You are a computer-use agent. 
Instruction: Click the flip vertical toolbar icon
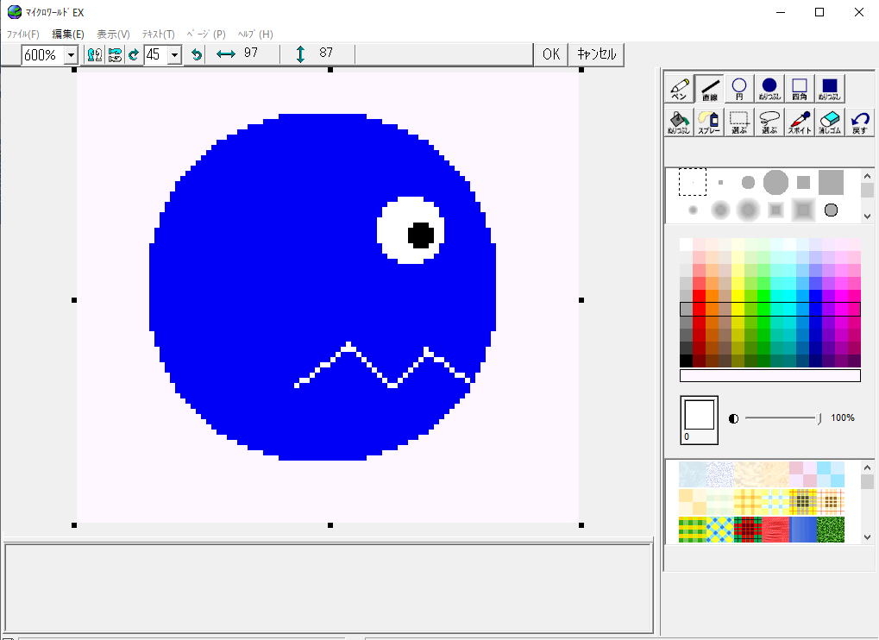pyautogui.click(x=115, y=54)
